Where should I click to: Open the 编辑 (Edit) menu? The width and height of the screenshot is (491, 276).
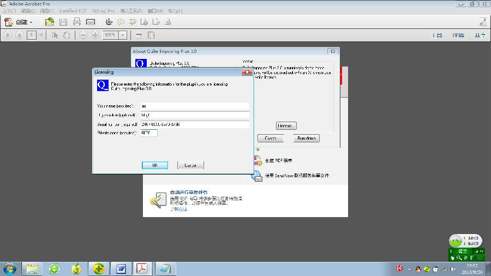(28, 11)
